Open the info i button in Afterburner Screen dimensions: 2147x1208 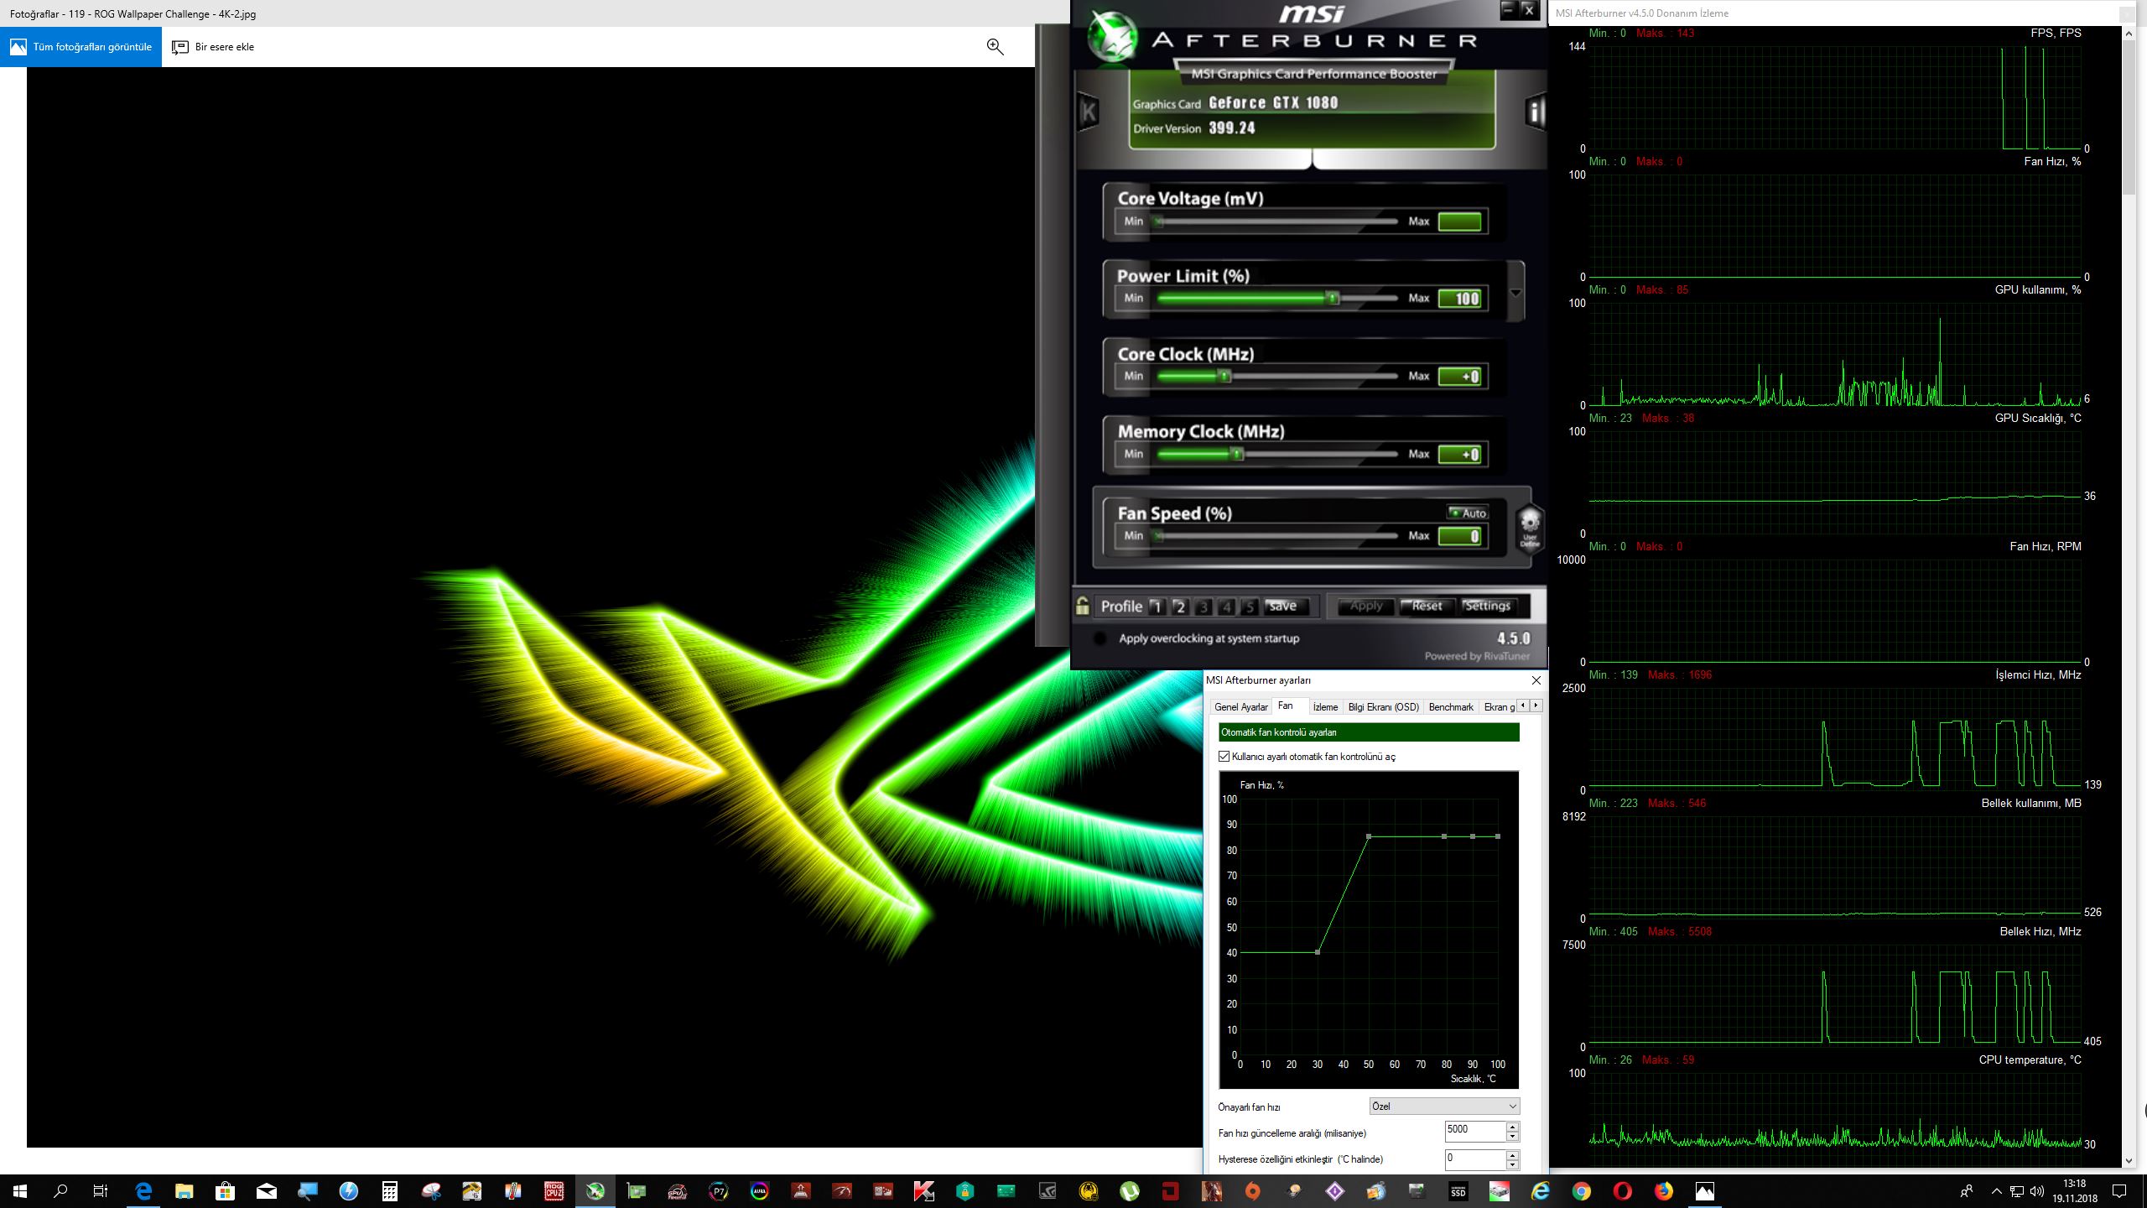click(1536, 112)
